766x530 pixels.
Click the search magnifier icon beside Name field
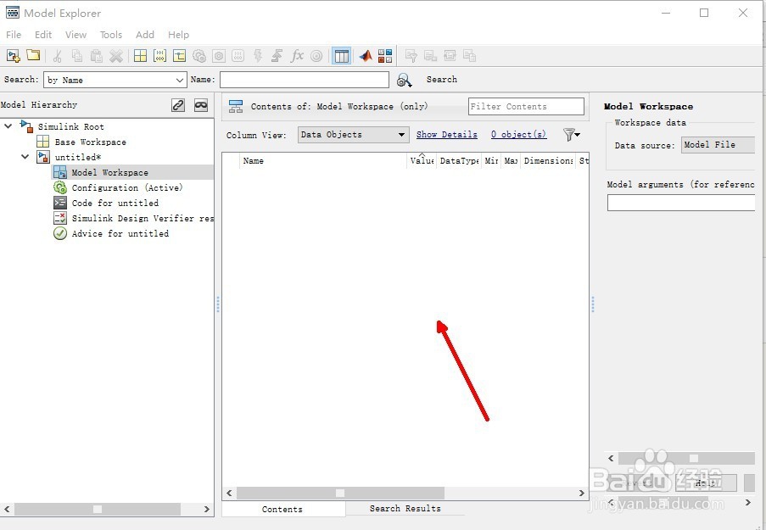(x=405, y=79)
